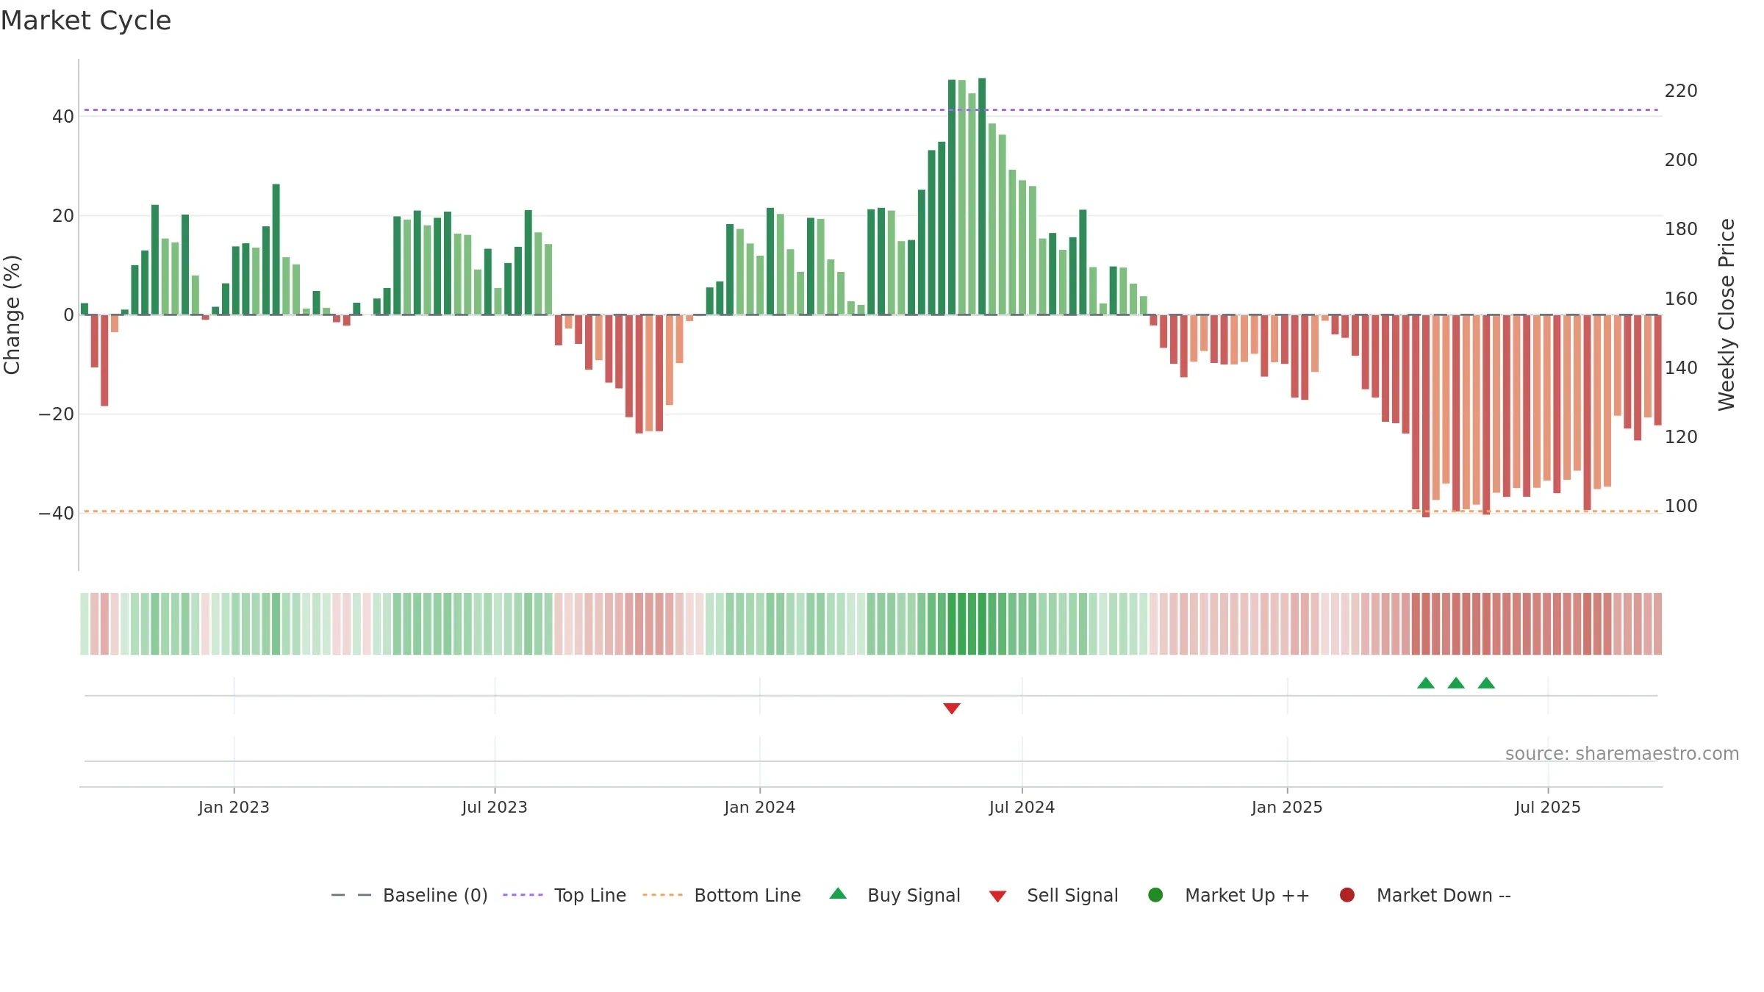
Task: Click the 100 price axis tick
Action: click(1681, 506)
